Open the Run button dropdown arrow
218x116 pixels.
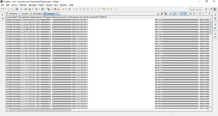point(45,9)
